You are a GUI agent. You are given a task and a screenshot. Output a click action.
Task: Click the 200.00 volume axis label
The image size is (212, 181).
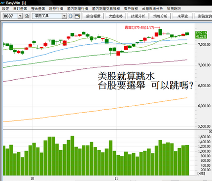point(206,170)
